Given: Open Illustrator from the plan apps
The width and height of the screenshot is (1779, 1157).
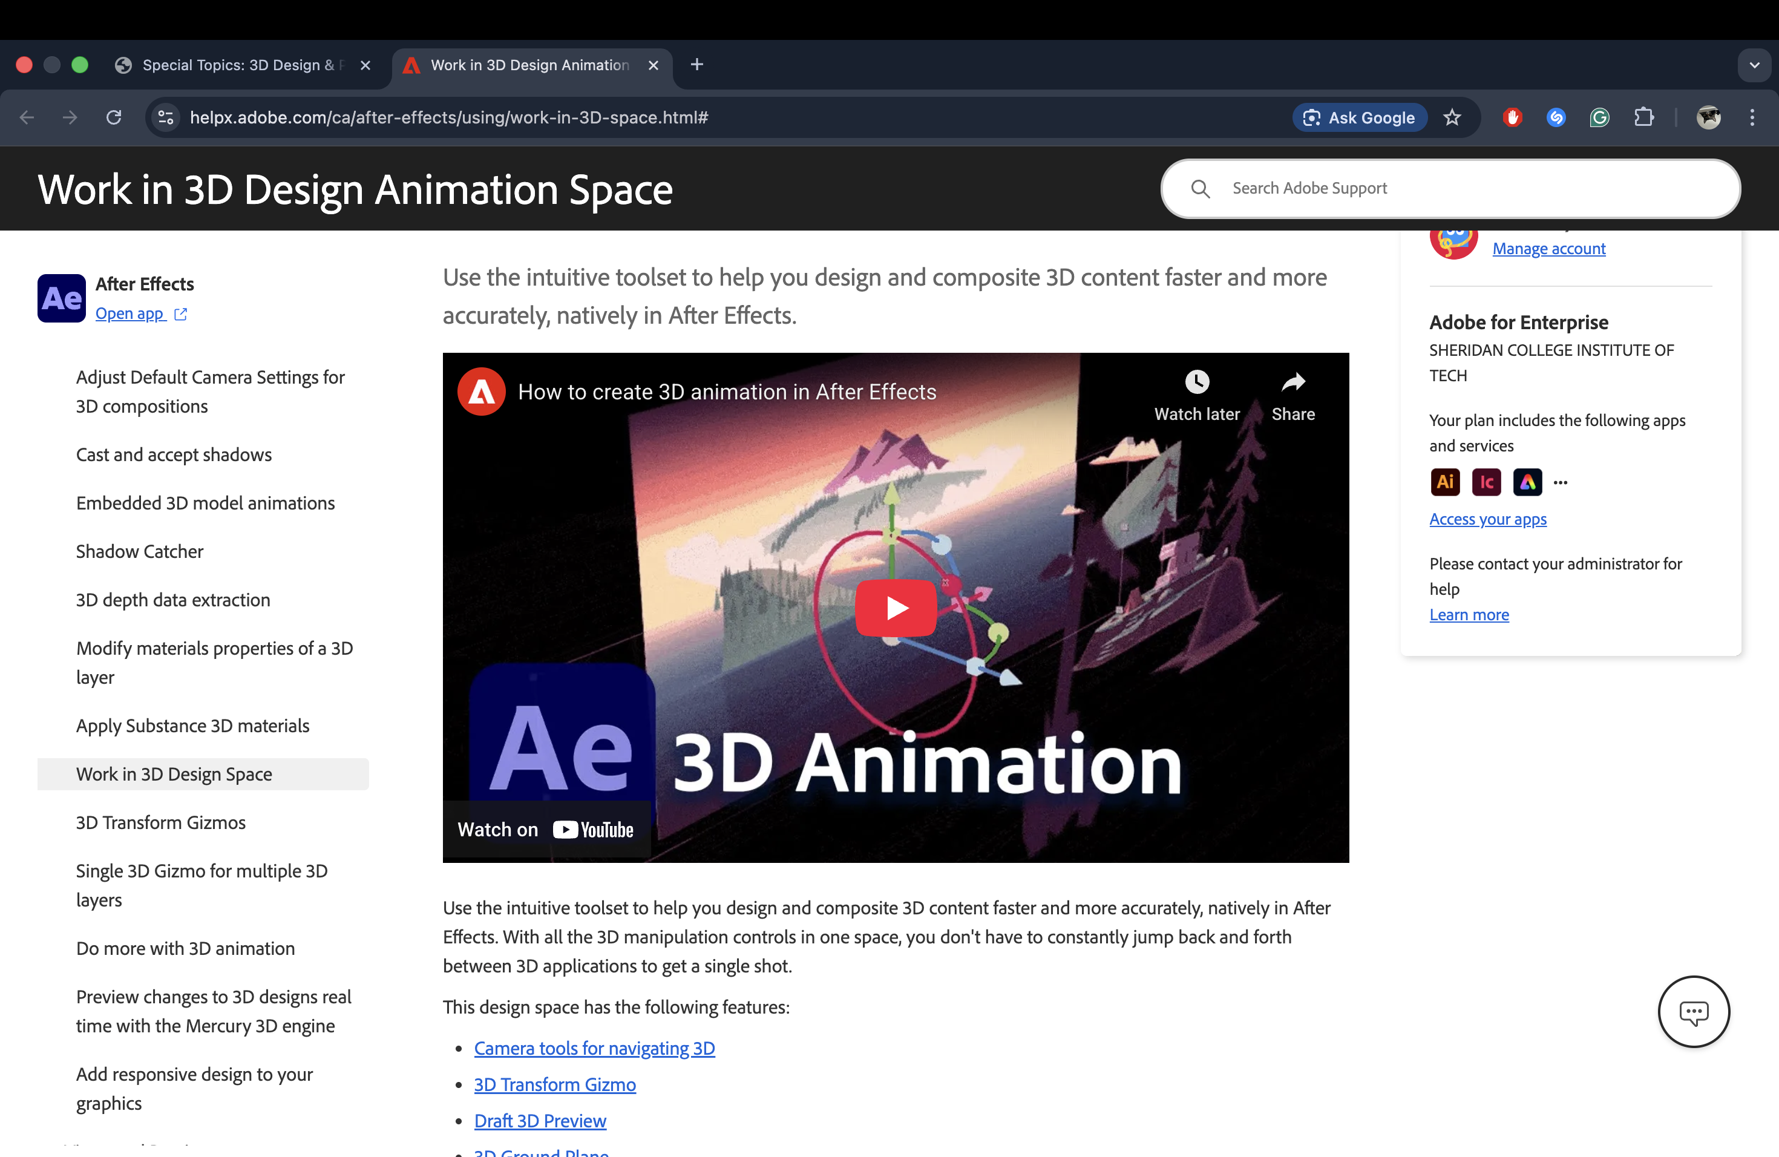Looking at the screenshot, I should (1444, 482).
